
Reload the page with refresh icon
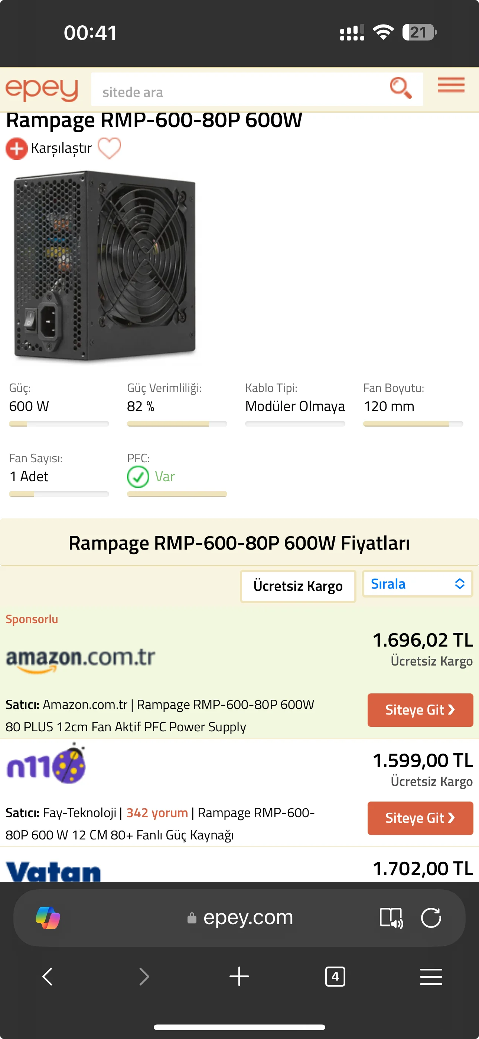coord(431,917)
